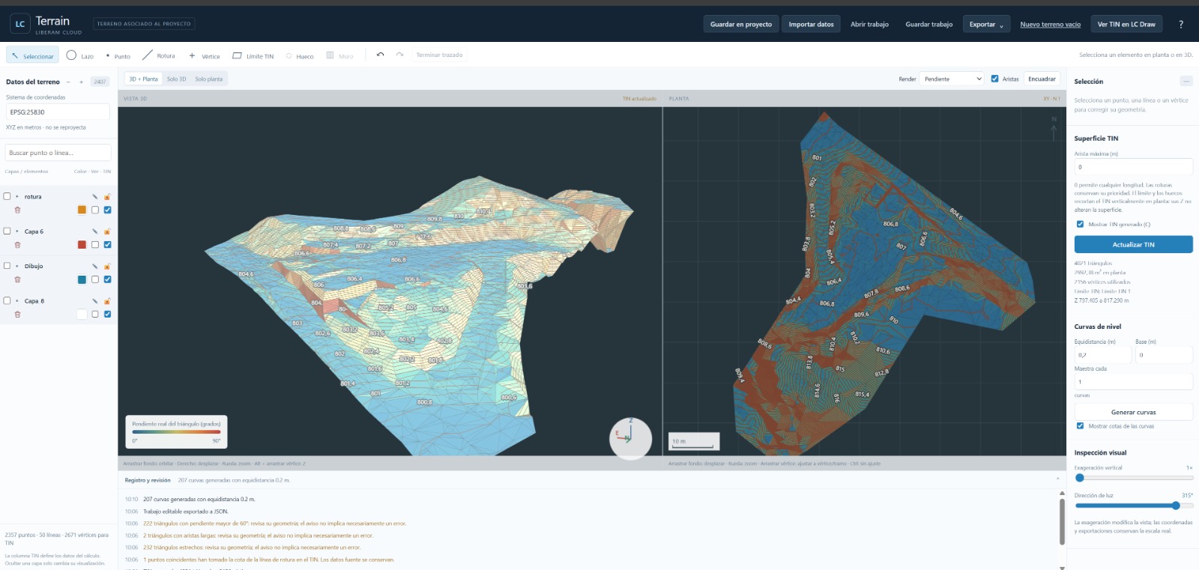Click the orange color swatch for rotura
Screen dimensions: 1199x570
tap(82, 210)
